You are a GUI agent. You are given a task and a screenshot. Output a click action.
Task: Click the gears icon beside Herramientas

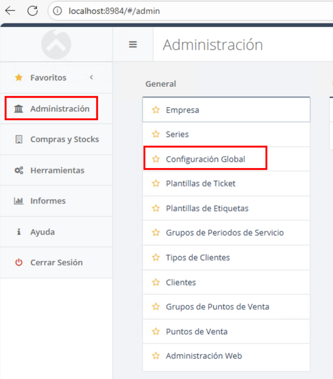19,170
